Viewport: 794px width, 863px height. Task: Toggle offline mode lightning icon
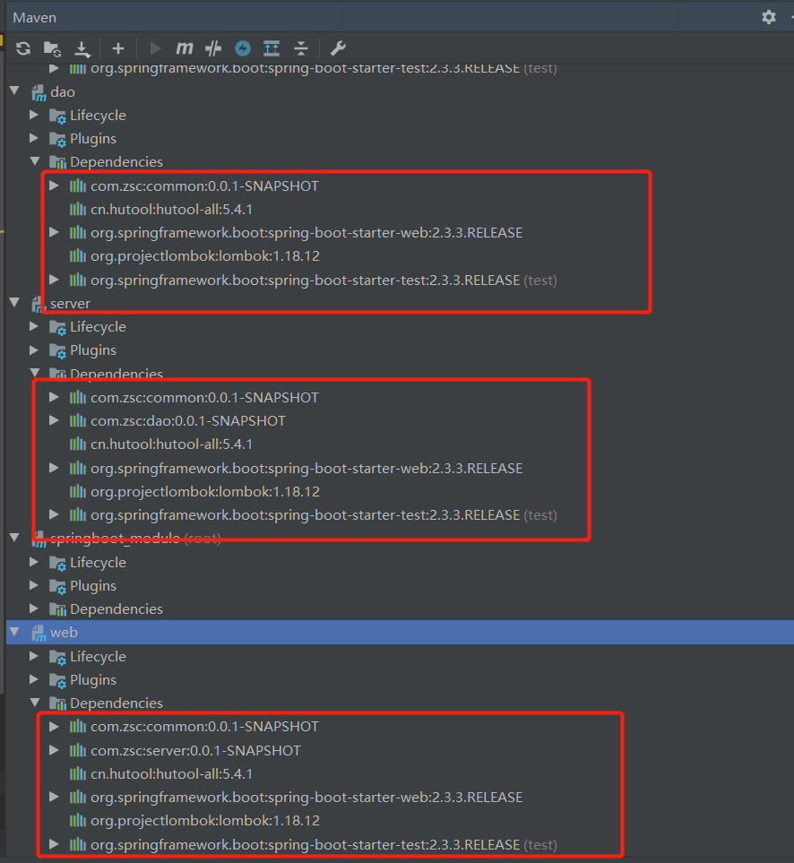click(243, 48)
